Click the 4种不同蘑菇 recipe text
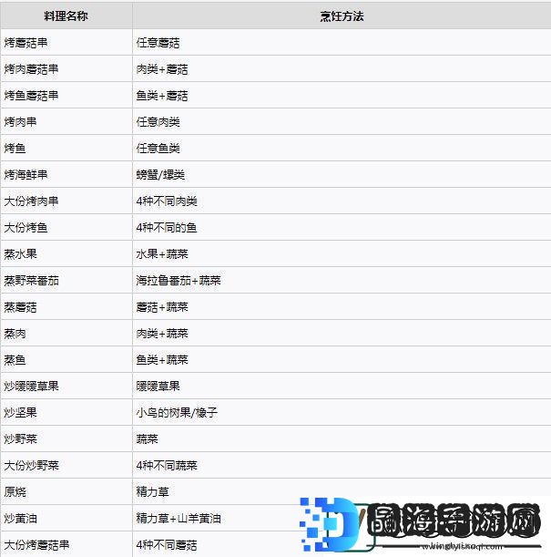551x557 pixels. click(x=167, y=544)
